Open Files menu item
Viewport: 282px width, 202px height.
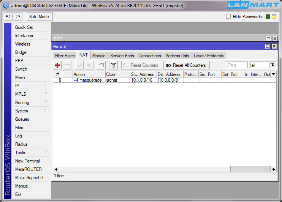[x=31, y=128]
